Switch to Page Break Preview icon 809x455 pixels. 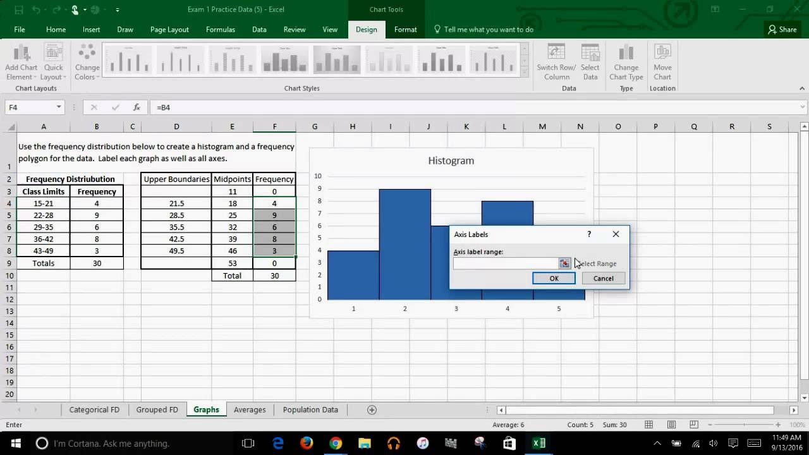coord(693,425)
